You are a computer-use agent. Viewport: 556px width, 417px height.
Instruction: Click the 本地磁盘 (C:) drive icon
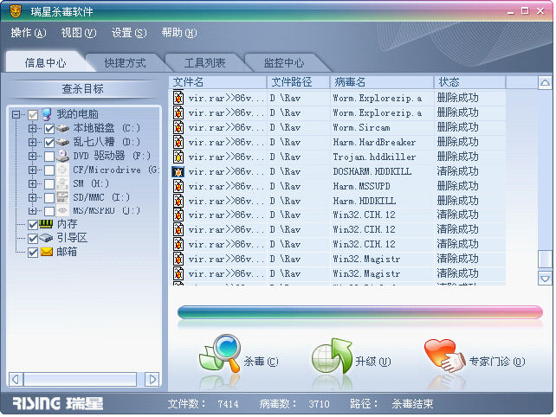[x=62, y=128]
